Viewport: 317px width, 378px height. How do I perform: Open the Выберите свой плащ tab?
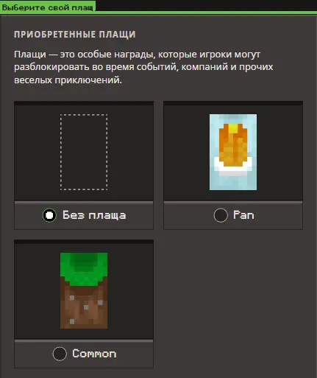click(x=48, y=7)
